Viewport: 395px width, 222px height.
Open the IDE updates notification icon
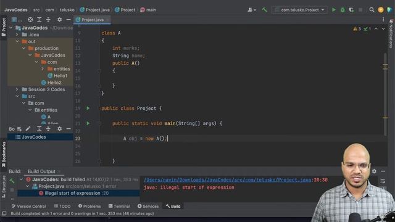click(x=381, y=10)
